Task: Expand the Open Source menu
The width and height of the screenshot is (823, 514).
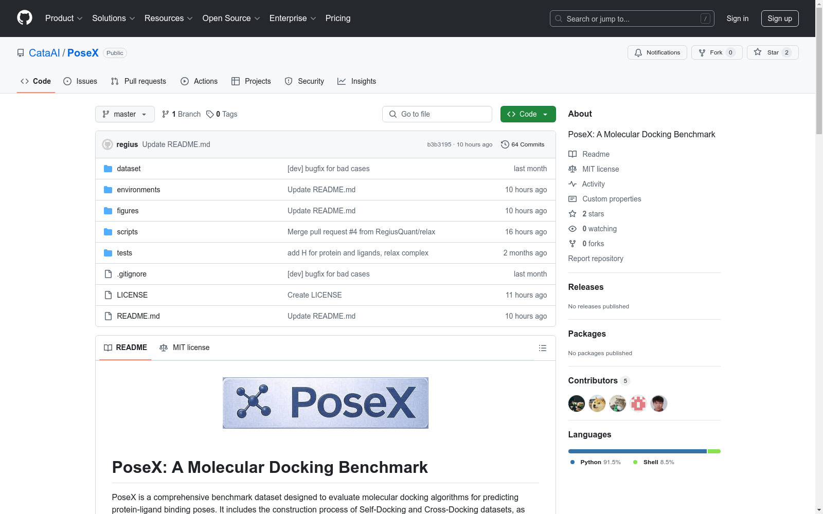Action: click(231, 18)
